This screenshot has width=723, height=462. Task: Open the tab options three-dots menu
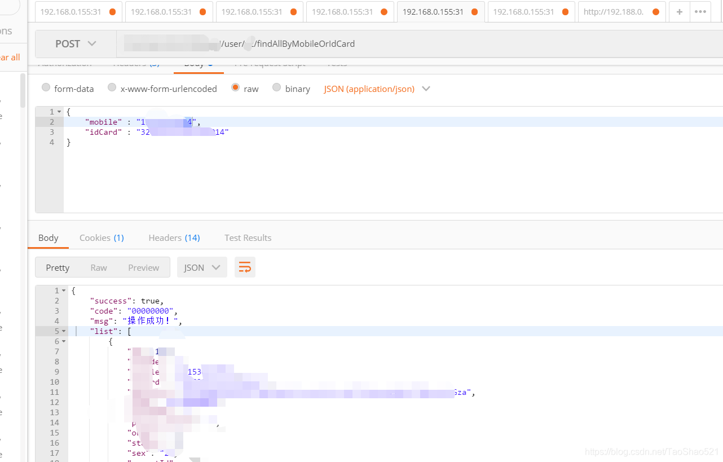(700, 11)
